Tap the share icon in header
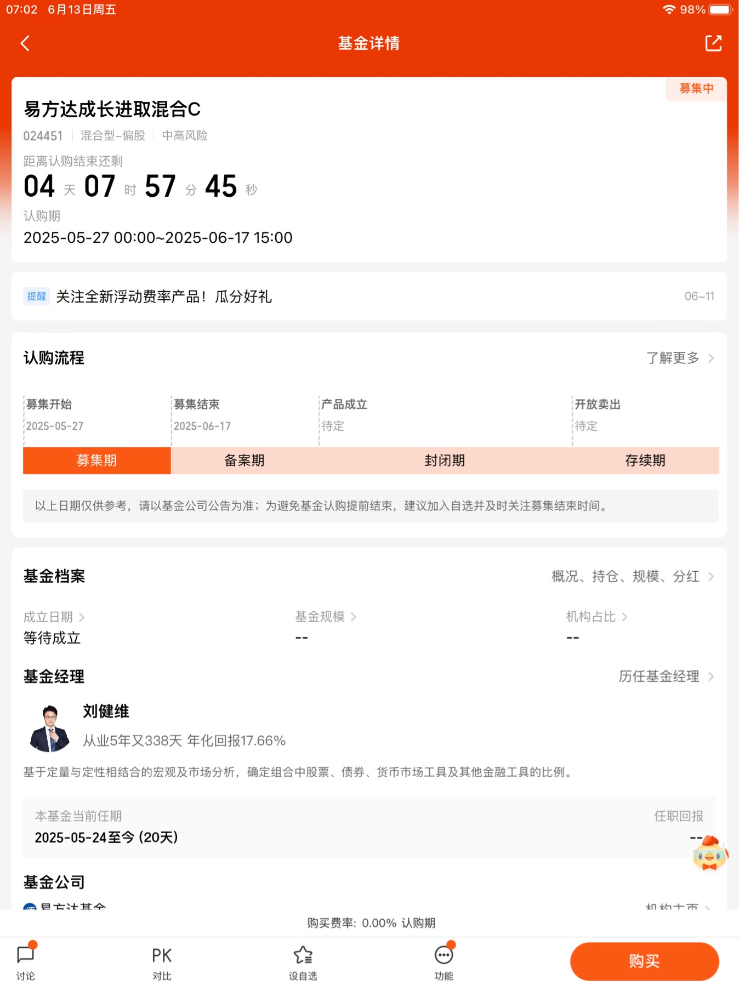The width and height of the screenshot is (739, 985). pos(713,43)
